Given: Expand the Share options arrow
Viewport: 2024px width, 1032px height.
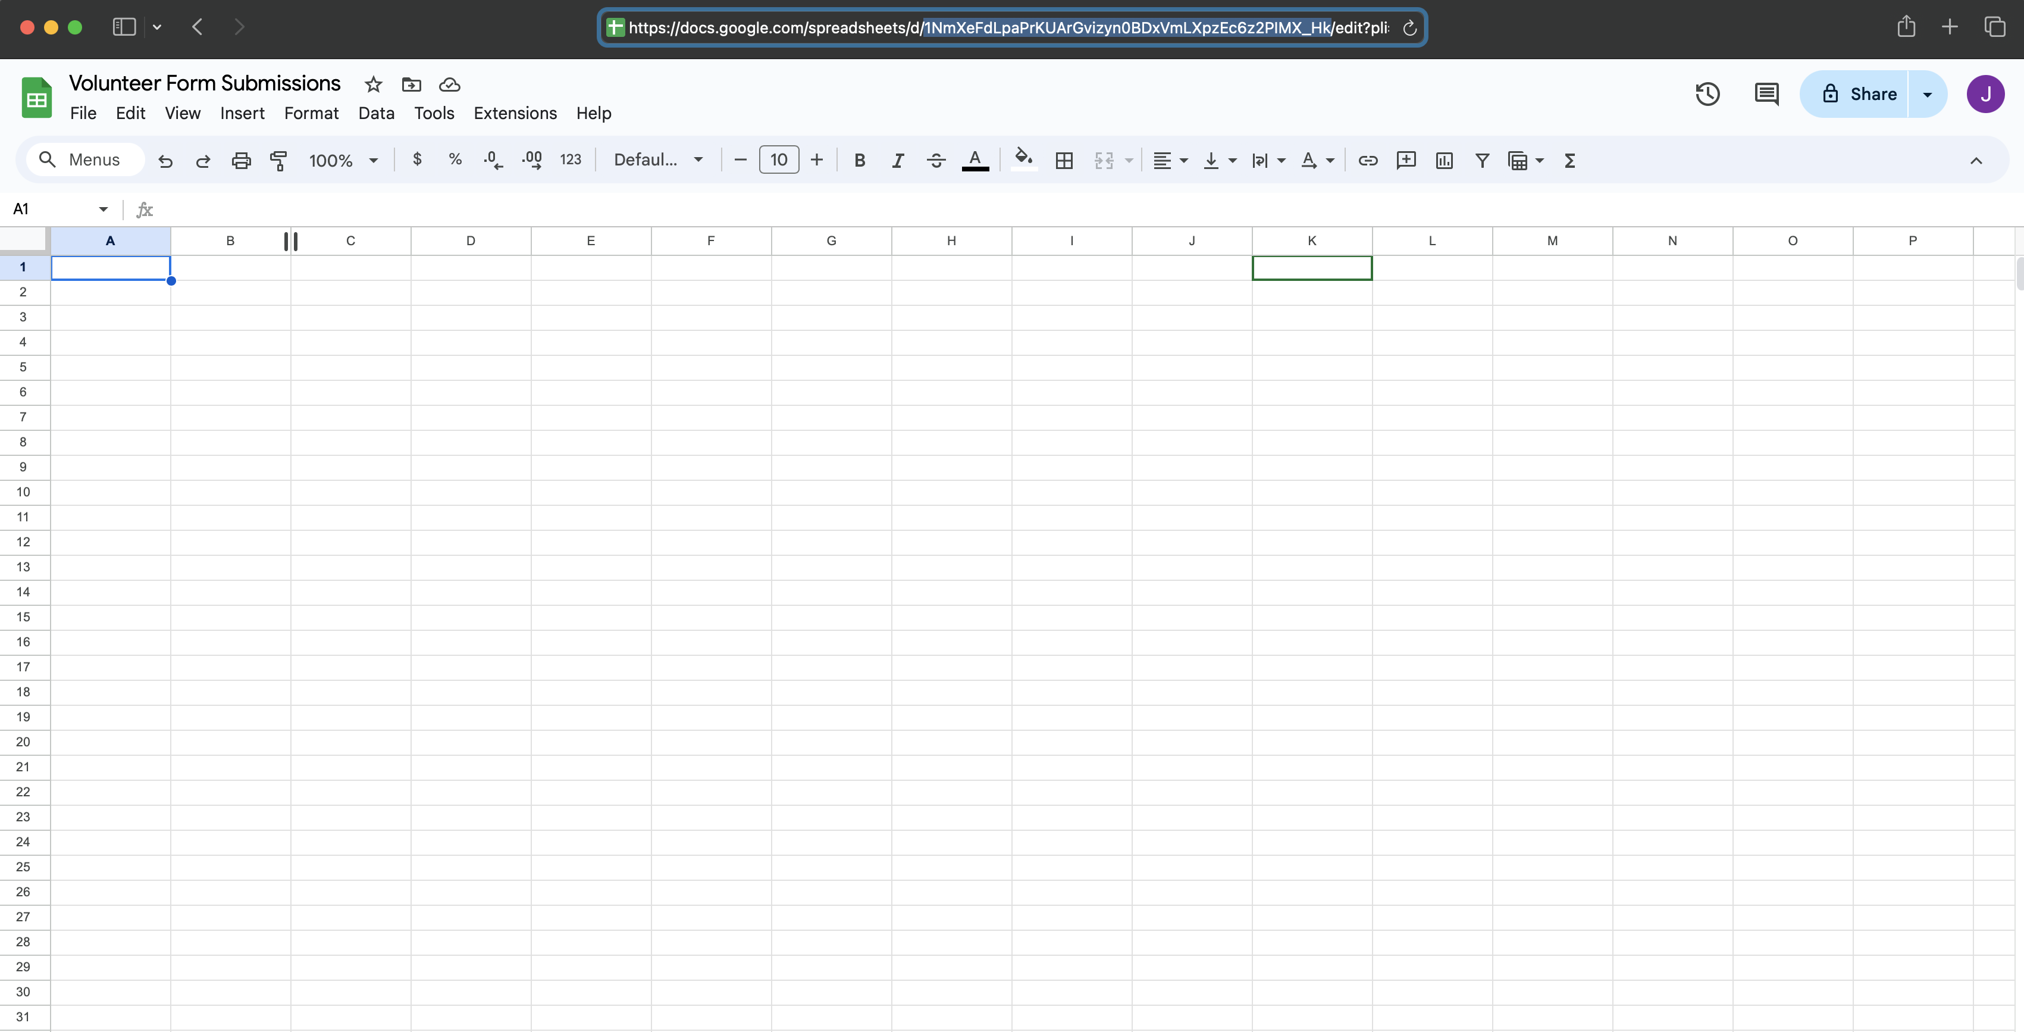Looking at the screenshot, I should pyautogui.click(x=1928, y=94).
